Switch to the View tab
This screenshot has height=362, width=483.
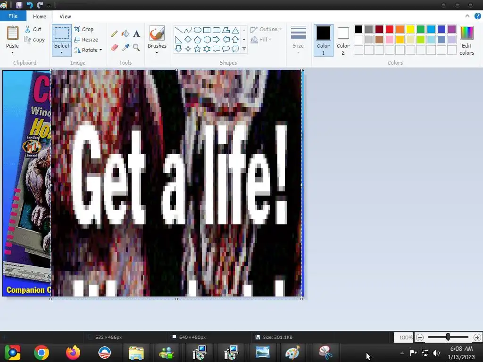click(x=65, y=16)
